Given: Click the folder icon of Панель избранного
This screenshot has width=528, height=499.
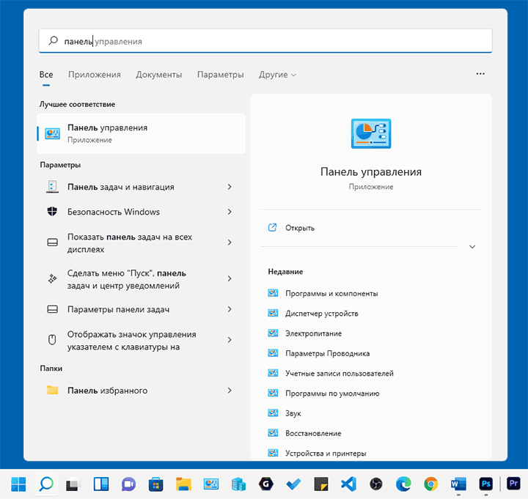Looking at the screenshot, I should [x=52, y=391].
